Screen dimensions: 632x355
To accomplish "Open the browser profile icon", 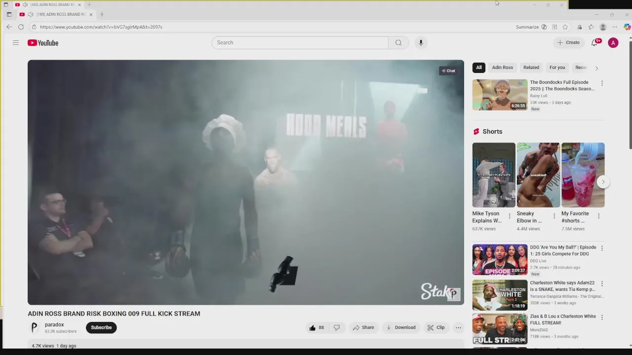I will 603,27.
